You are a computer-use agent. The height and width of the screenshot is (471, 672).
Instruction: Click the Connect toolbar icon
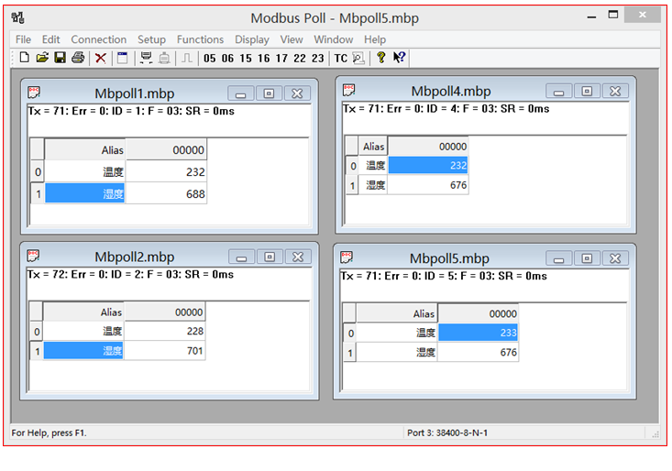(x=146, y=58)
